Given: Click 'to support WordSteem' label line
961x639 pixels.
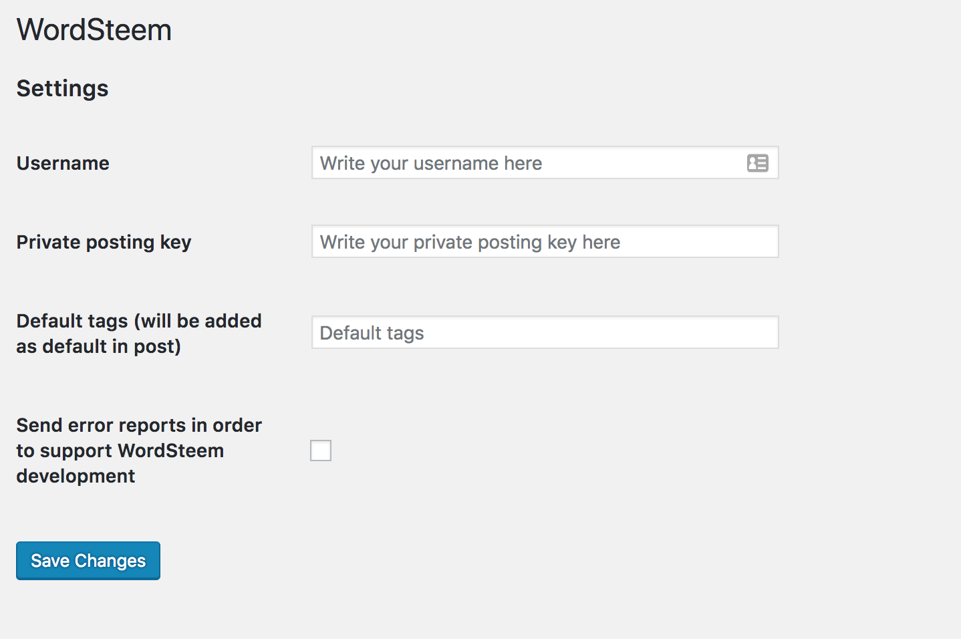Looking at the screenshot, I should [120, 451].
